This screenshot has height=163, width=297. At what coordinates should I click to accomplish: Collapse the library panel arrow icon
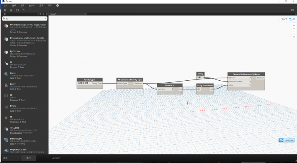pos(47,14)
